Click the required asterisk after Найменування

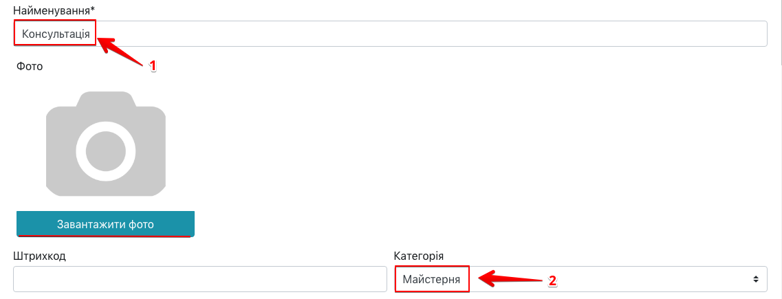coord(92,10)
